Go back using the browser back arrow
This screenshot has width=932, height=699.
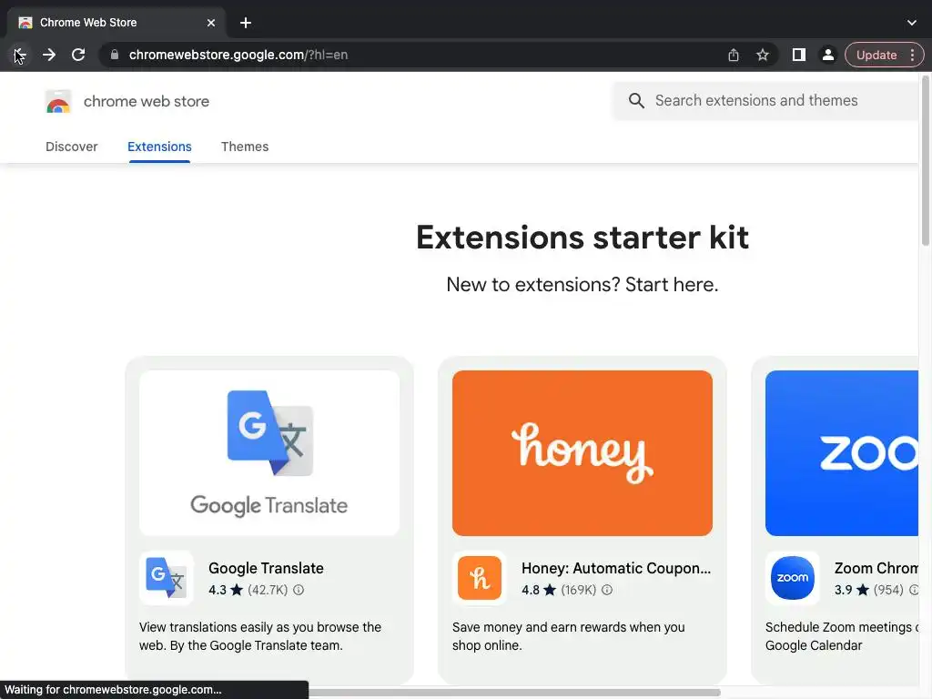(x=20, y=55)
